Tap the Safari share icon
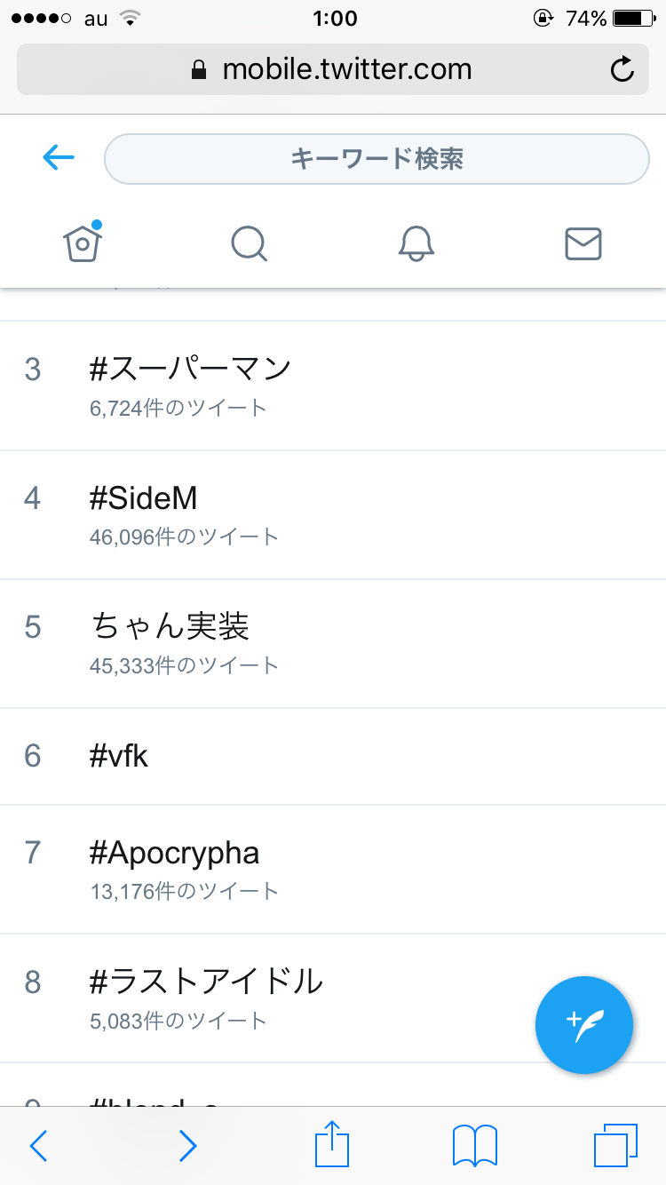 click(x=332, y=1144)
